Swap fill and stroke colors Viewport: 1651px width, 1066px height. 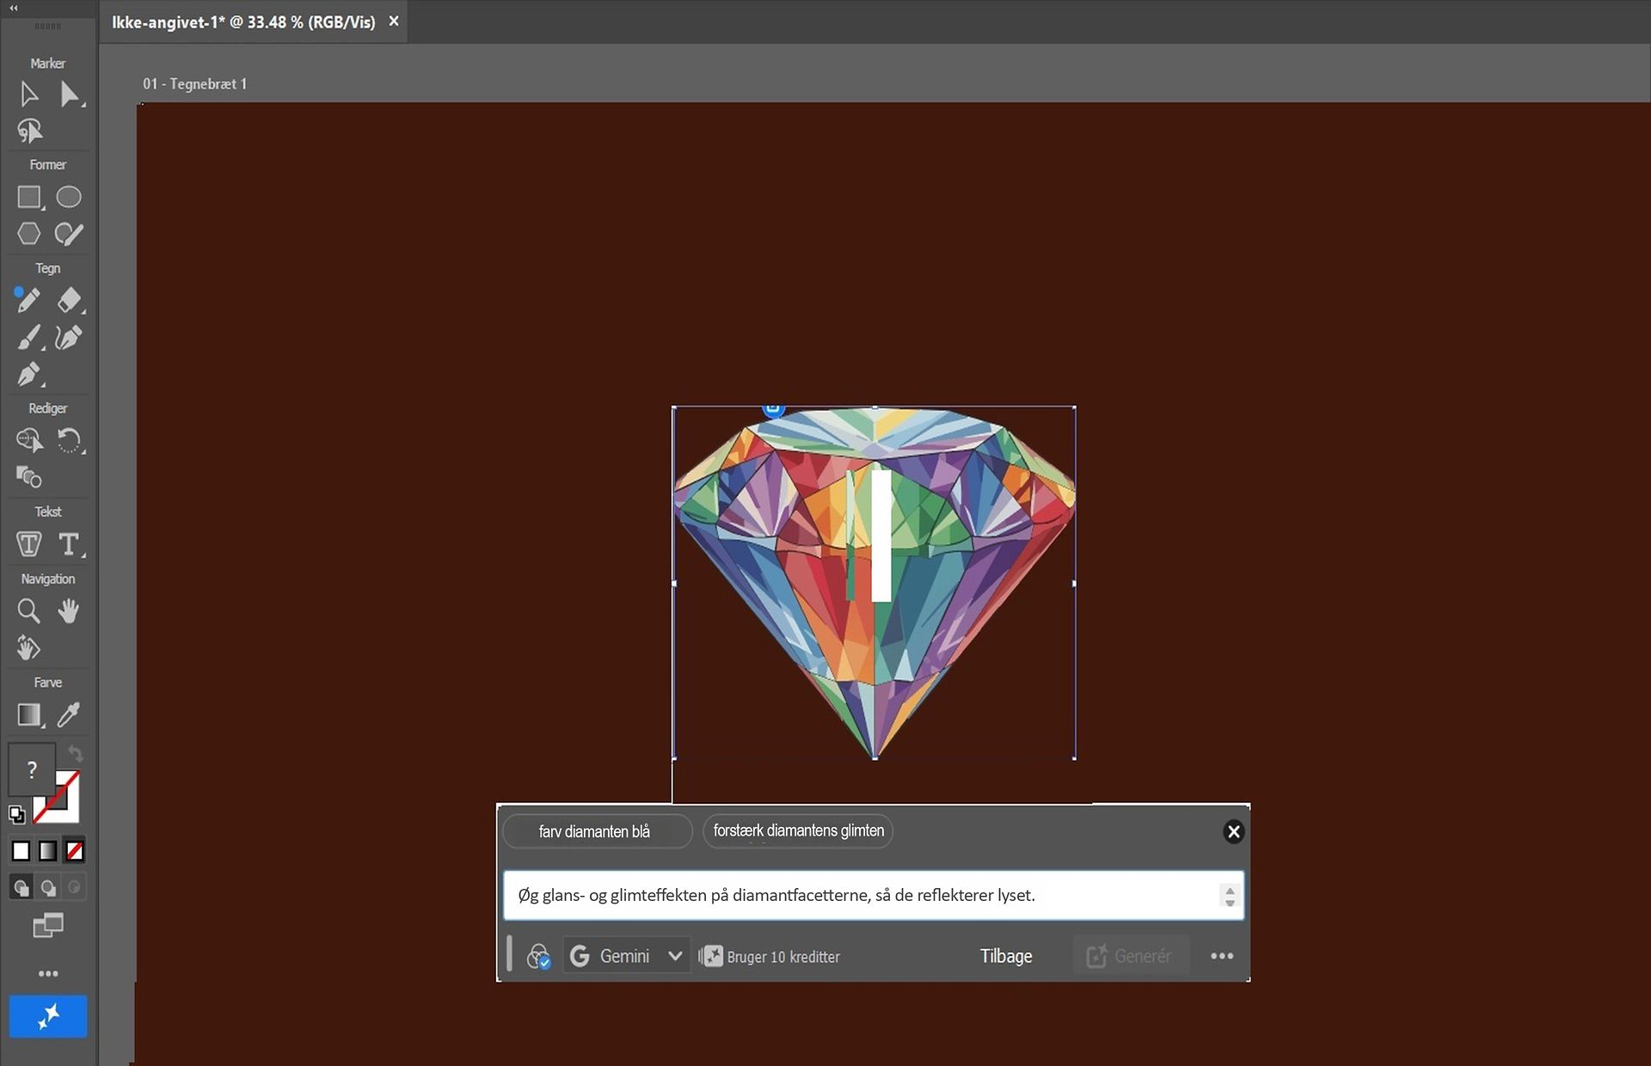click(x=76, y=754)
